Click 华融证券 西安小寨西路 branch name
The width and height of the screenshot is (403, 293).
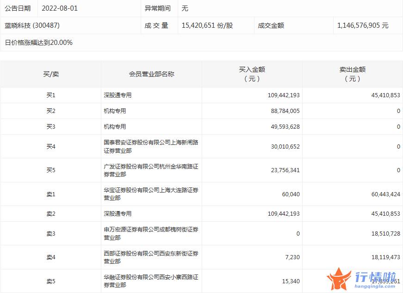[x=151, y=281]
